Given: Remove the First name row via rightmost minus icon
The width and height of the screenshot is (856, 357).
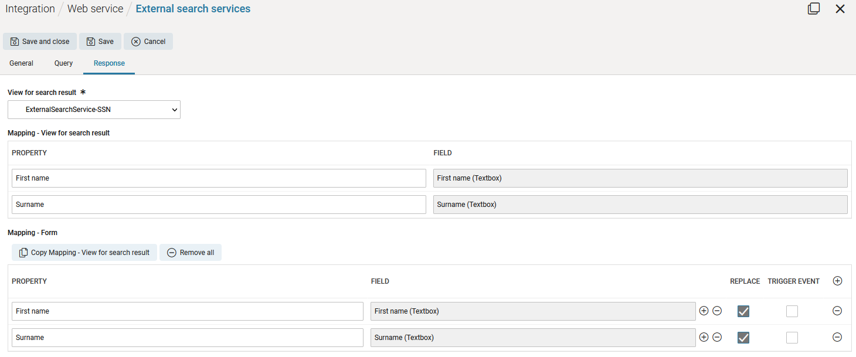Looking at the screenshot, I should click(837, 311).
